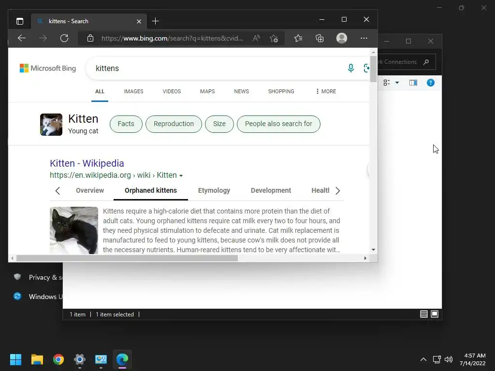Open Control Panel taskbar icon
Screen dimensions: 495x371
click(101, 359)
